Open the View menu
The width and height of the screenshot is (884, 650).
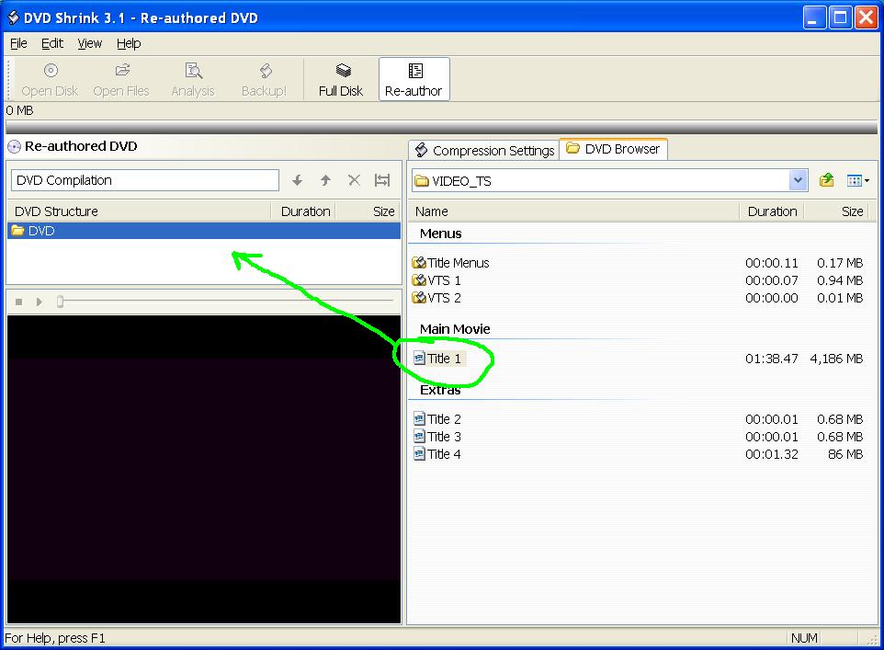pos(90,43)
